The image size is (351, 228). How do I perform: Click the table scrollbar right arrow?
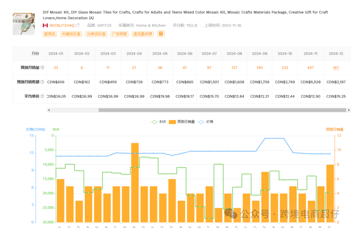349,110
